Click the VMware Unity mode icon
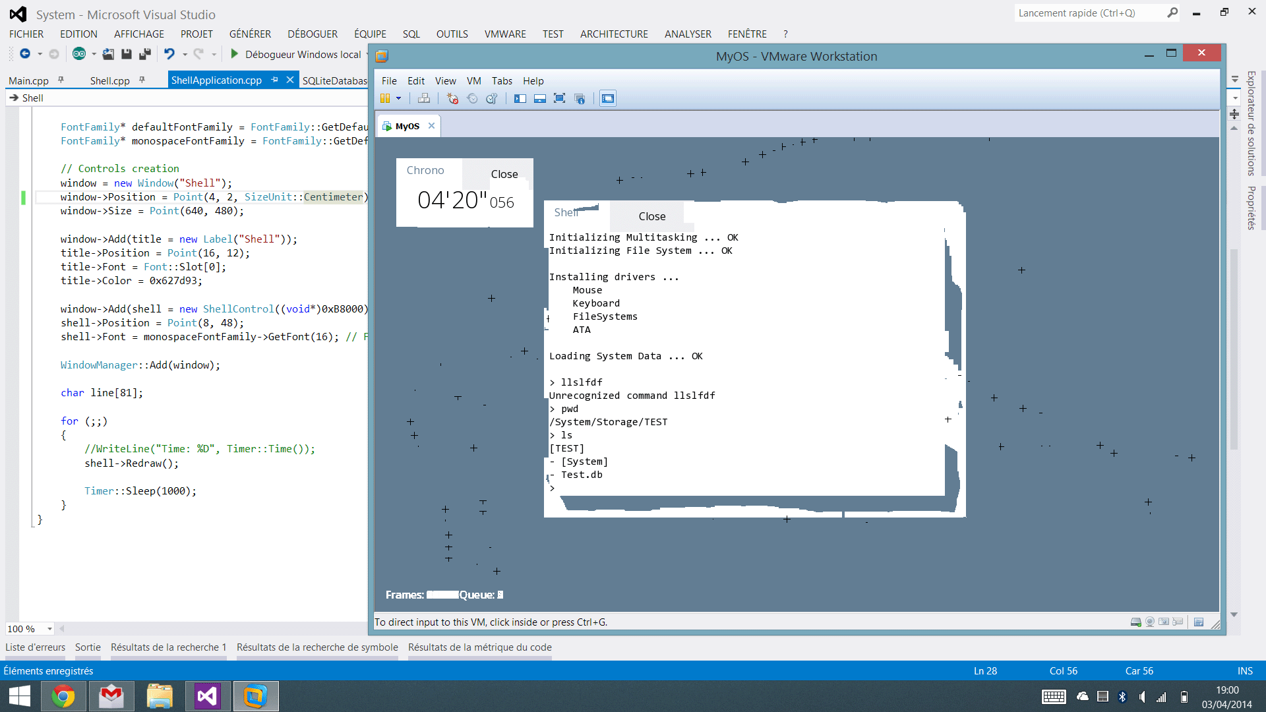The width and height of the screenshot is (1266, 712). click(x=580, y=98)
